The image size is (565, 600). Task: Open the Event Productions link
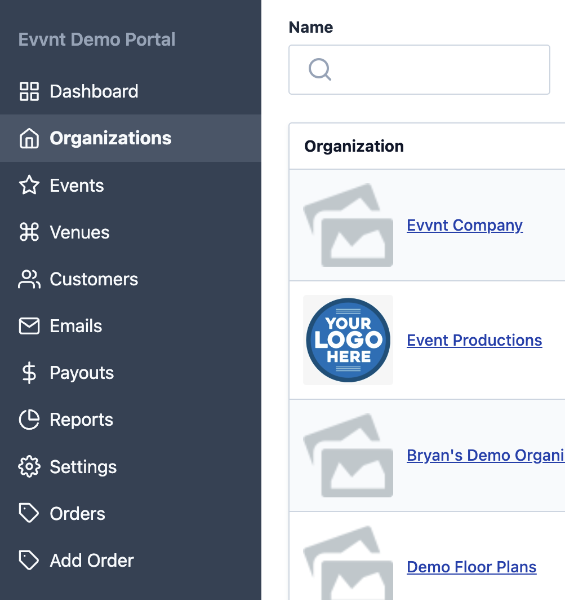click(474, 340)
